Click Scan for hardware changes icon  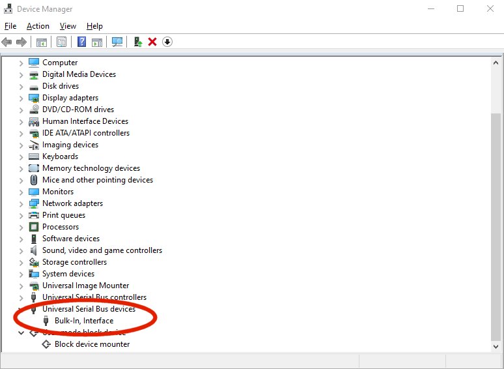tap(117, 42)
